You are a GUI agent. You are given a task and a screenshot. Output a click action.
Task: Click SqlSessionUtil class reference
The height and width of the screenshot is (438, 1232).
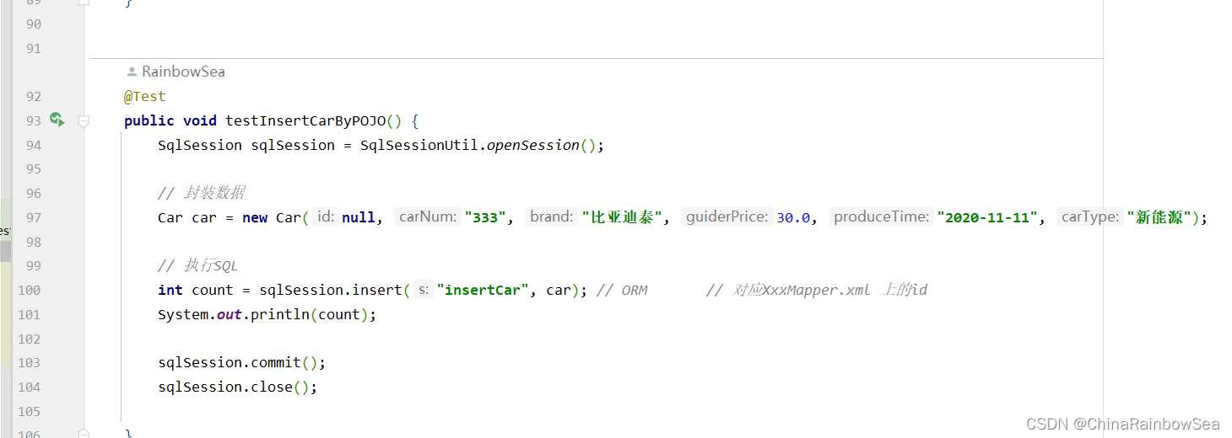tap(419, 145)
